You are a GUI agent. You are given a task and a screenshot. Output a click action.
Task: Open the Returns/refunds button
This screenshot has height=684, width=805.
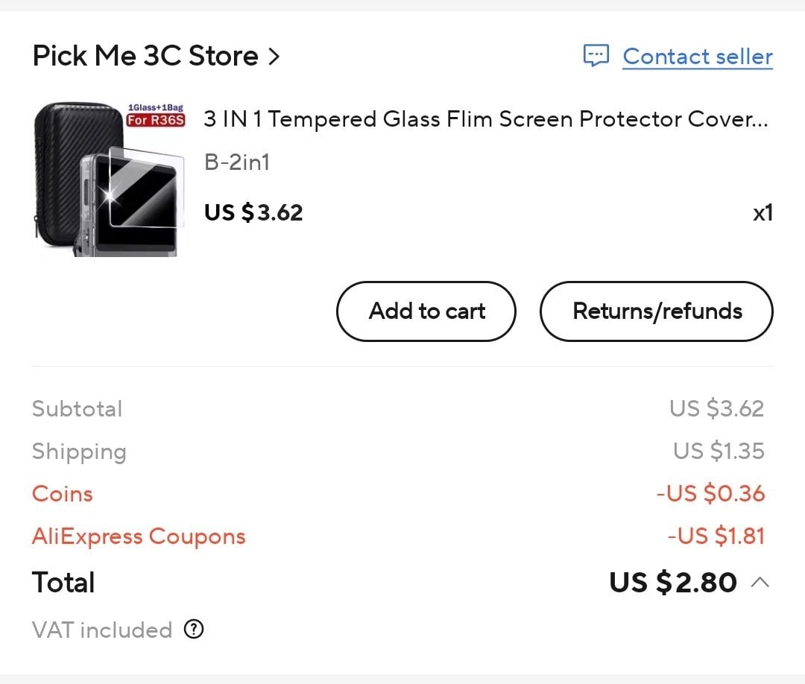657,311
